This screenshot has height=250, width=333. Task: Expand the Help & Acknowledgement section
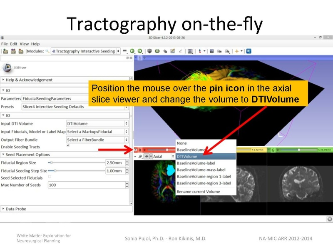coord(65,80)
